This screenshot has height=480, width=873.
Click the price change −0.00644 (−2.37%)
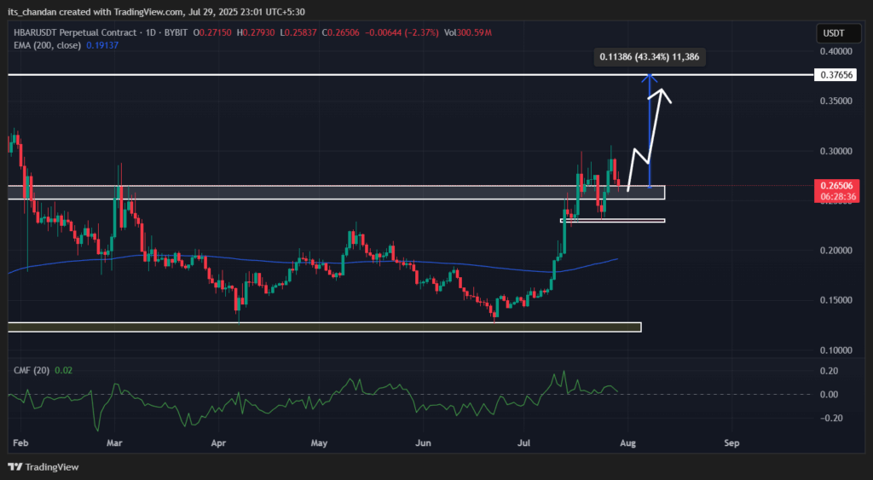tap(402, 33)
